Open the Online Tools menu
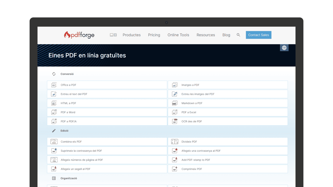 coord(178,35)
